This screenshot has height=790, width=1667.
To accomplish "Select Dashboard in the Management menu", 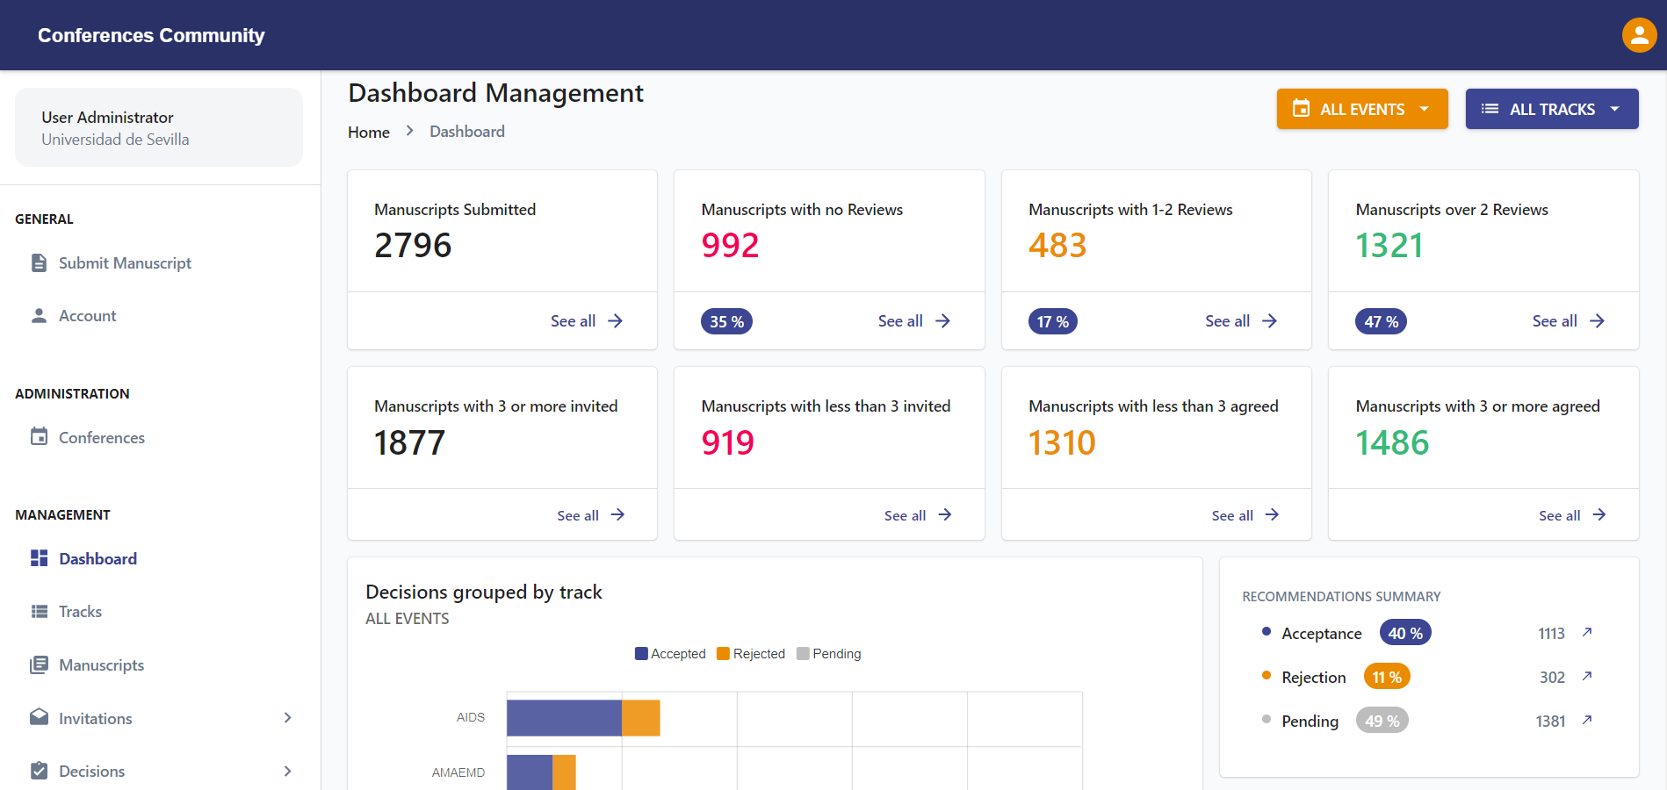I will point(97,559).
